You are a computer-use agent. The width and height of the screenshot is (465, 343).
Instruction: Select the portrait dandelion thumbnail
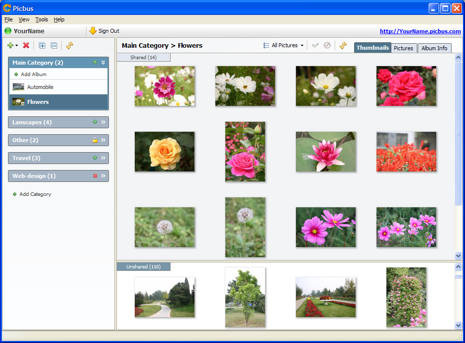(245, 227)
